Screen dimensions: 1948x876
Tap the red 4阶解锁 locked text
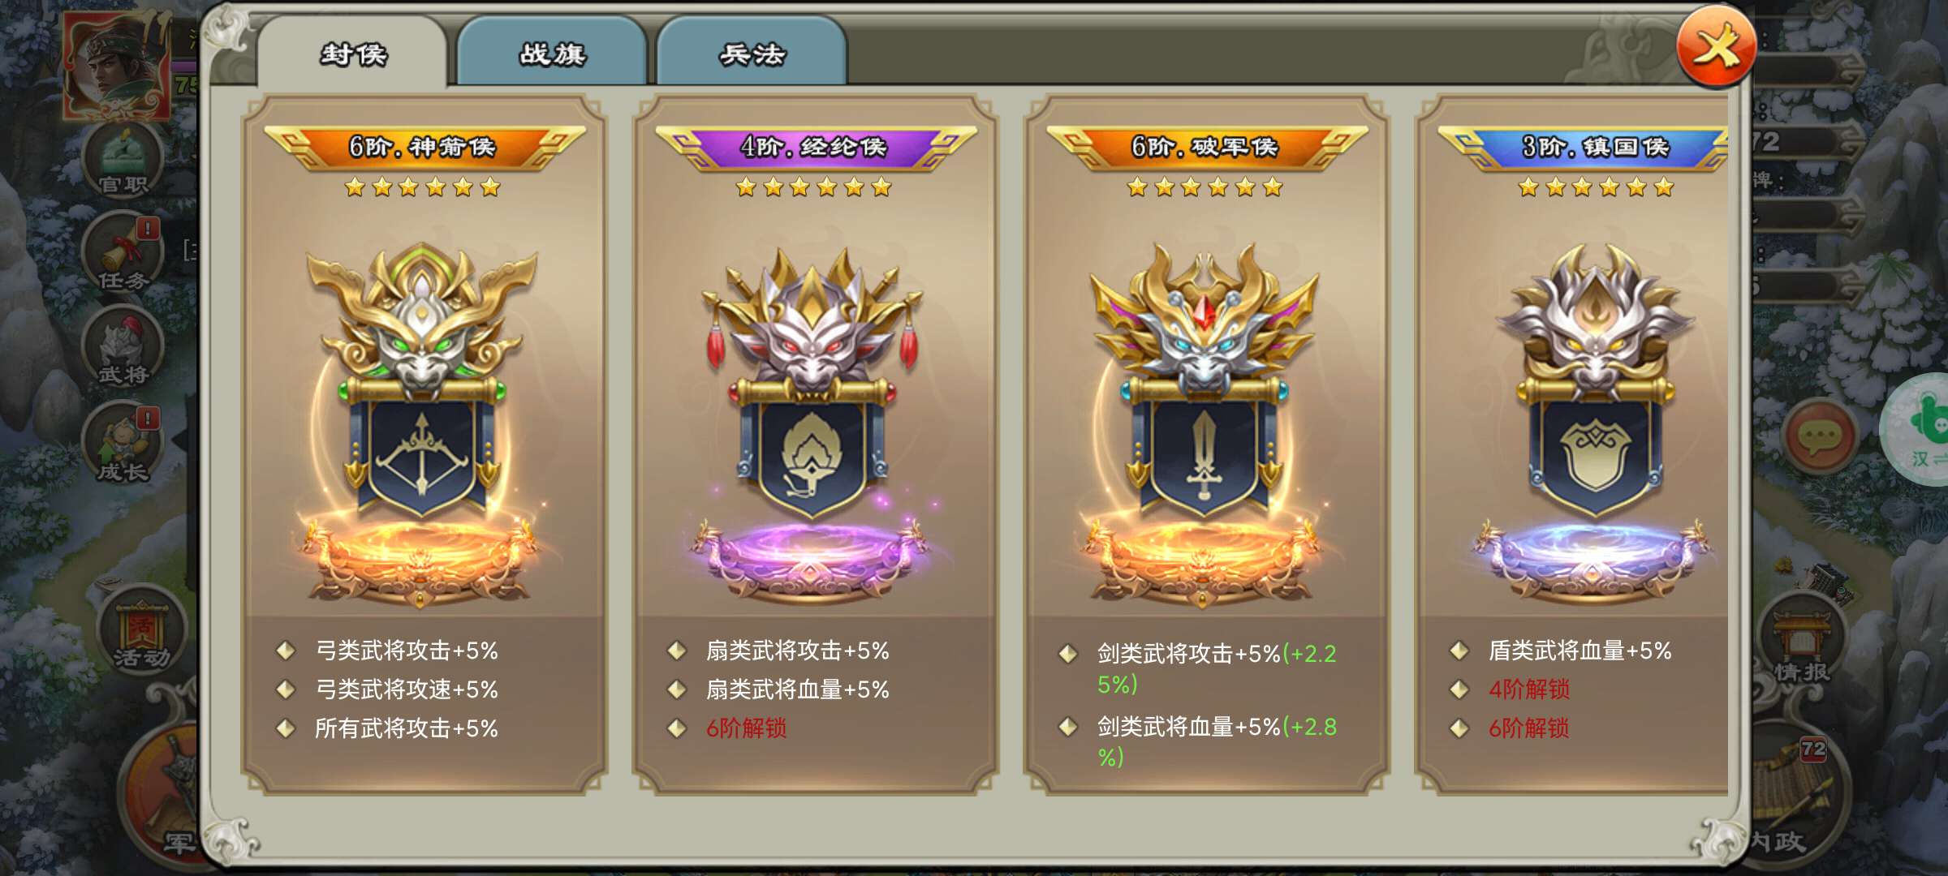[x=1529, y=689]
